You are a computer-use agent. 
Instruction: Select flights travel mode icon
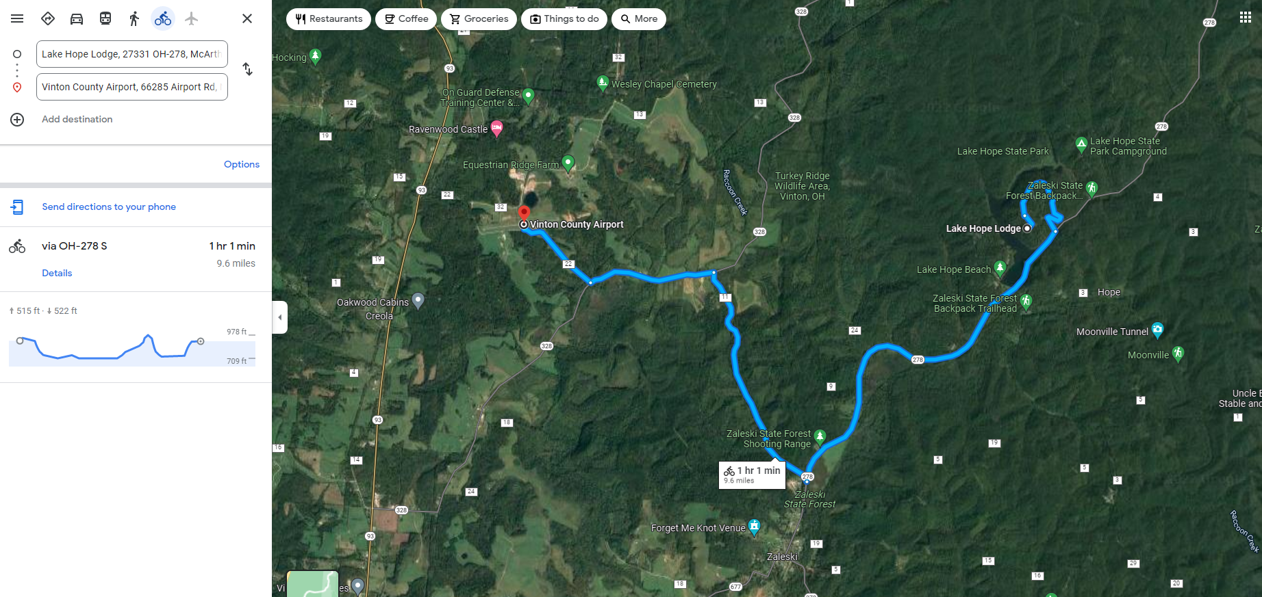click(192, 18)
